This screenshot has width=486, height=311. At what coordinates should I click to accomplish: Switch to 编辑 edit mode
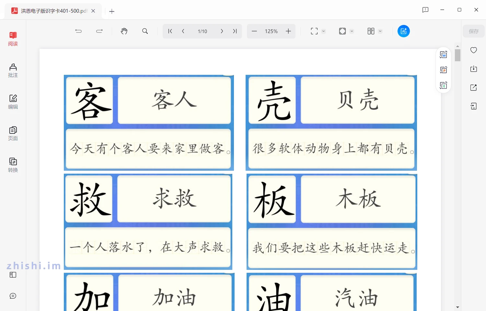13,102
